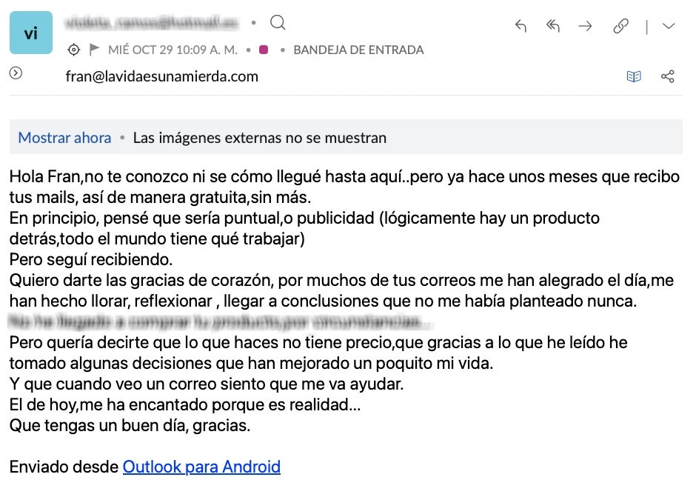The height and width of the screenshot is (480, 696).
Task: Click the permalink chain icon
Action: pos(620,26)
